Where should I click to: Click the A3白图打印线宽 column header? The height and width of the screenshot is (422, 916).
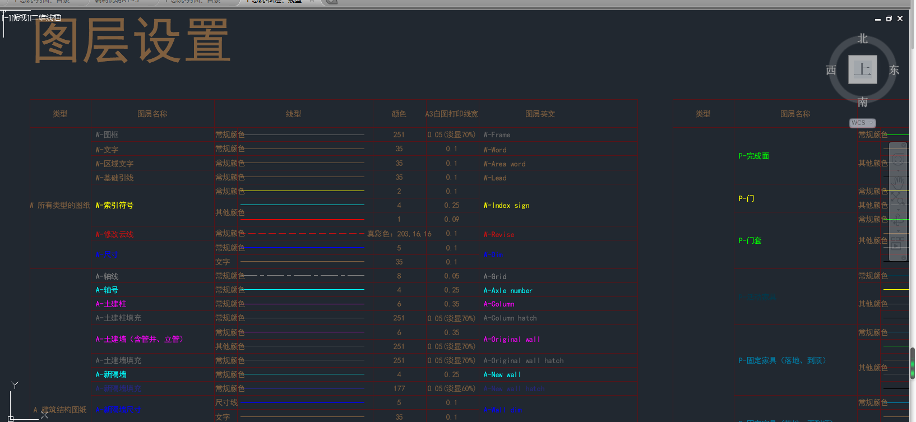coord(451,114)
